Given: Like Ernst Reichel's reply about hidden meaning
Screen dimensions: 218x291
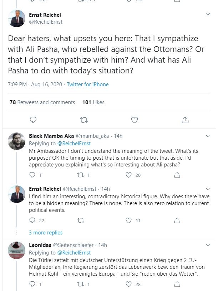Looking at the screenshot, I should coord(129,220).
